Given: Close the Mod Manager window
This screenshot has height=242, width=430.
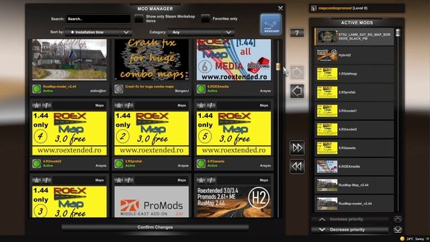Looking at the screenshot, I should click(280, 8).
